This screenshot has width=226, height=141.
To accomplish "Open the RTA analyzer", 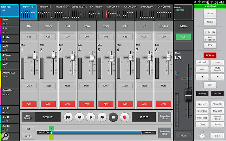I will click(210, 45).
